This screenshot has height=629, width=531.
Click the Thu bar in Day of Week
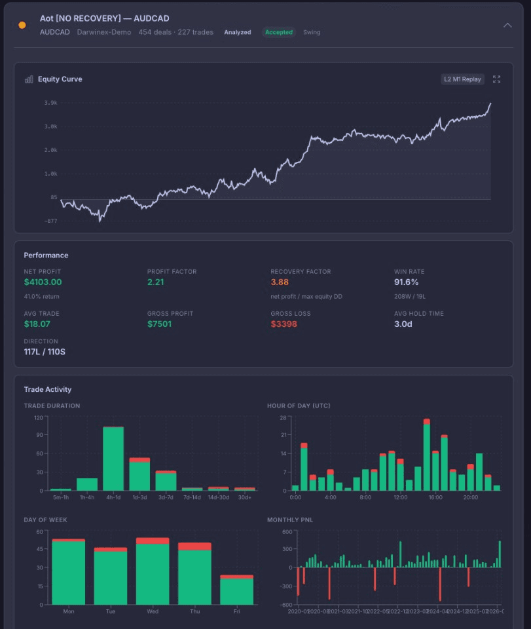[x=194, y=574]
